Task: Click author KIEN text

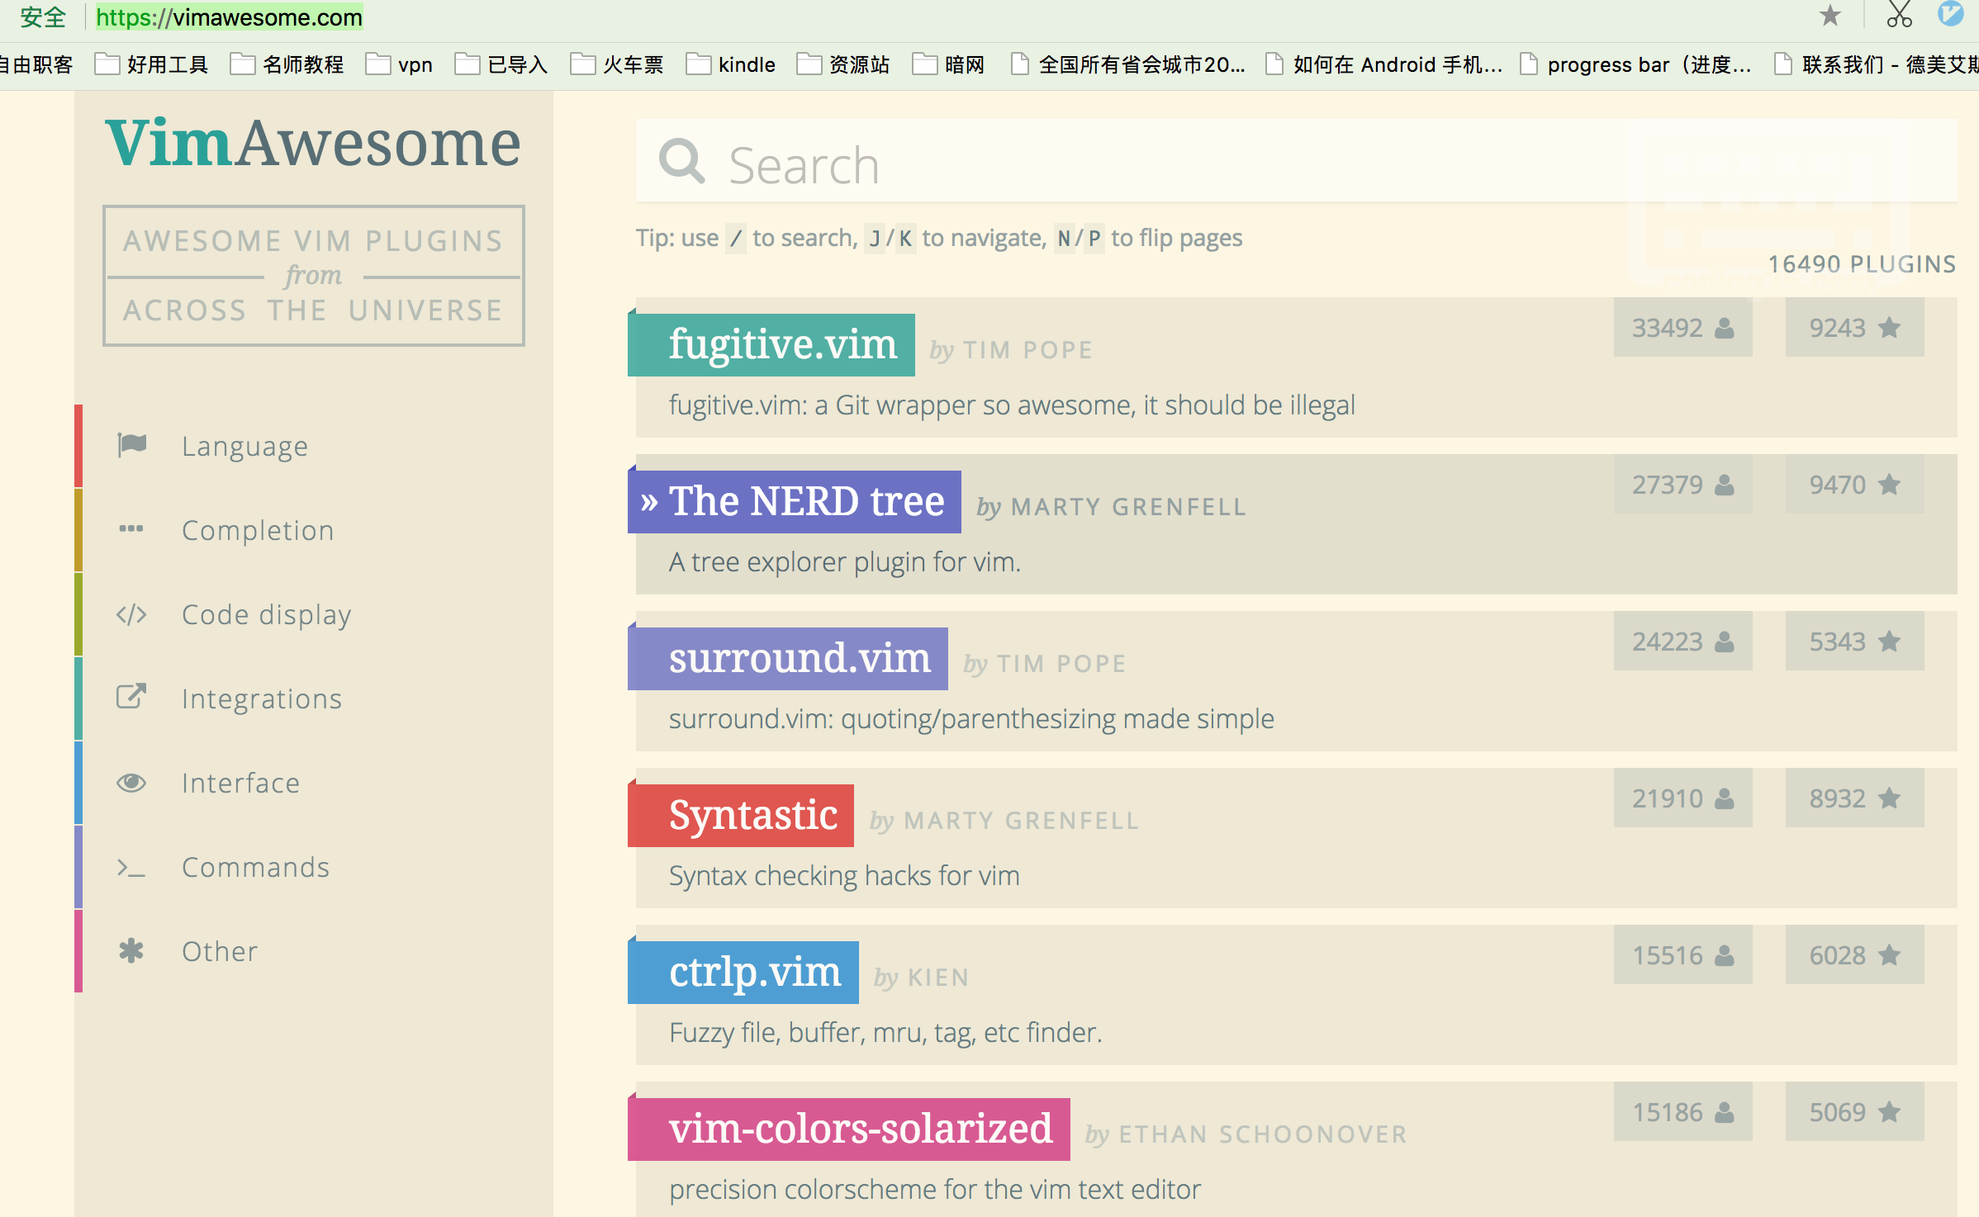Action: pos(937,978)
